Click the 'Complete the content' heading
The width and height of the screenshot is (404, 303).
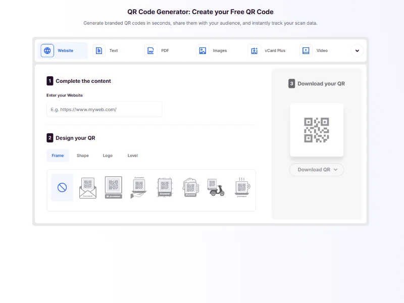pyautogui.click(x=83, y=81)
